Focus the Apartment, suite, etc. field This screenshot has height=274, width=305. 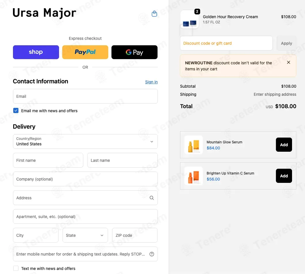point(85,217)
